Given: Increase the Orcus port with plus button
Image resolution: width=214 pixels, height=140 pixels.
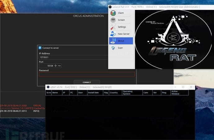Looking at the screenshot, I should coord(56,66).
